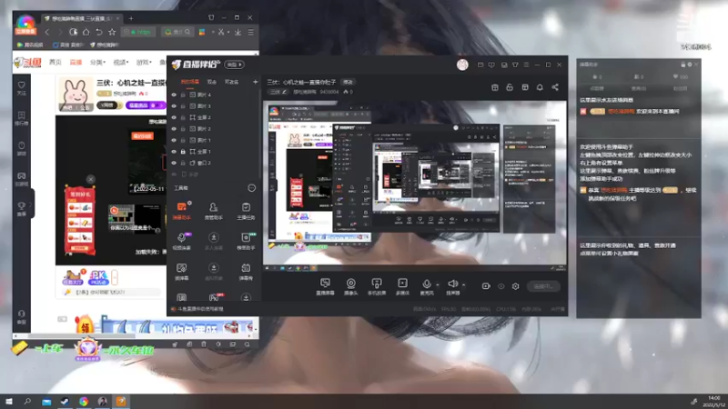Hide the 图片 1 source layer
The height and width of the screenshot is (409, 728).
[174, 140]
